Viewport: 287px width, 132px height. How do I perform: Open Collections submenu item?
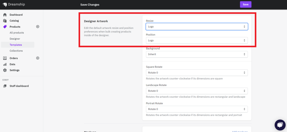click(x=16, y=51)
